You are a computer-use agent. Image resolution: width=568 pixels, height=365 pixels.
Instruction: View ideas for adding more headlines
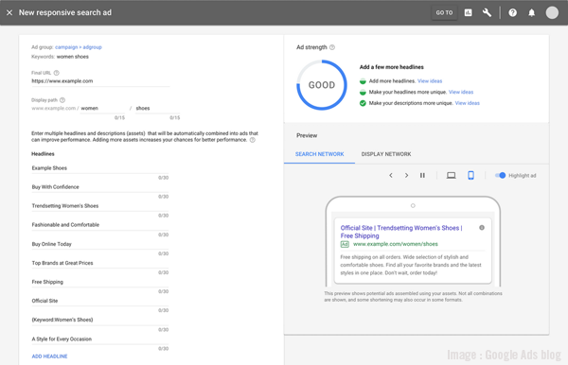point(430,81)
